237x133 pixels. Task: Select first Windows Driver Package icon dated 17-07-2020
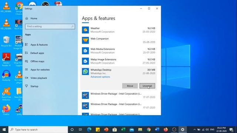point(86,95)
